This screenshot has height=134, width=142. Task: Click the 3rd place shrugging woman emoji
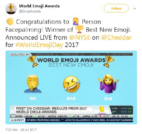108,84
